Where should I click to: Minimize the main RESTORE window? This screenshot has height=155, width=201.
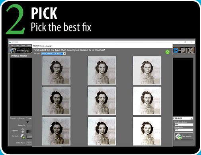coord(179,42)
